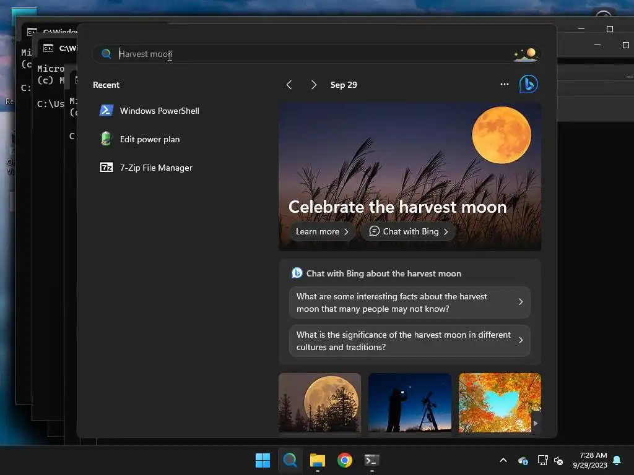The width and height of the screenshot is (634, 475).
Task: Open File Explorer from taskbar
Action: (x=318, y=460)
